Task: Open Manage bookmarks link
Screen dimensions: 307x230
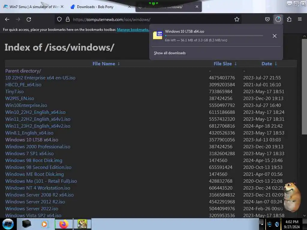Action: coord(133,30)
